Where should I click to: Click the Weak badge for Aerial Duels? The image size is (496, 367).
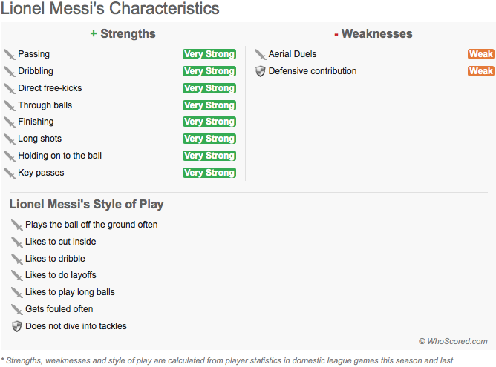click(x=480, y=54)
